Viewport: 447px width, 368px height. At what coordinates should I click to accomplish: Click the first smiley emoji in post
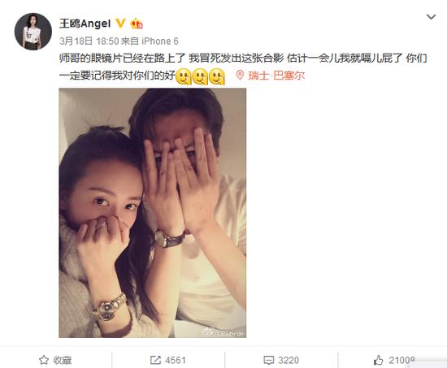click(184, 76)
